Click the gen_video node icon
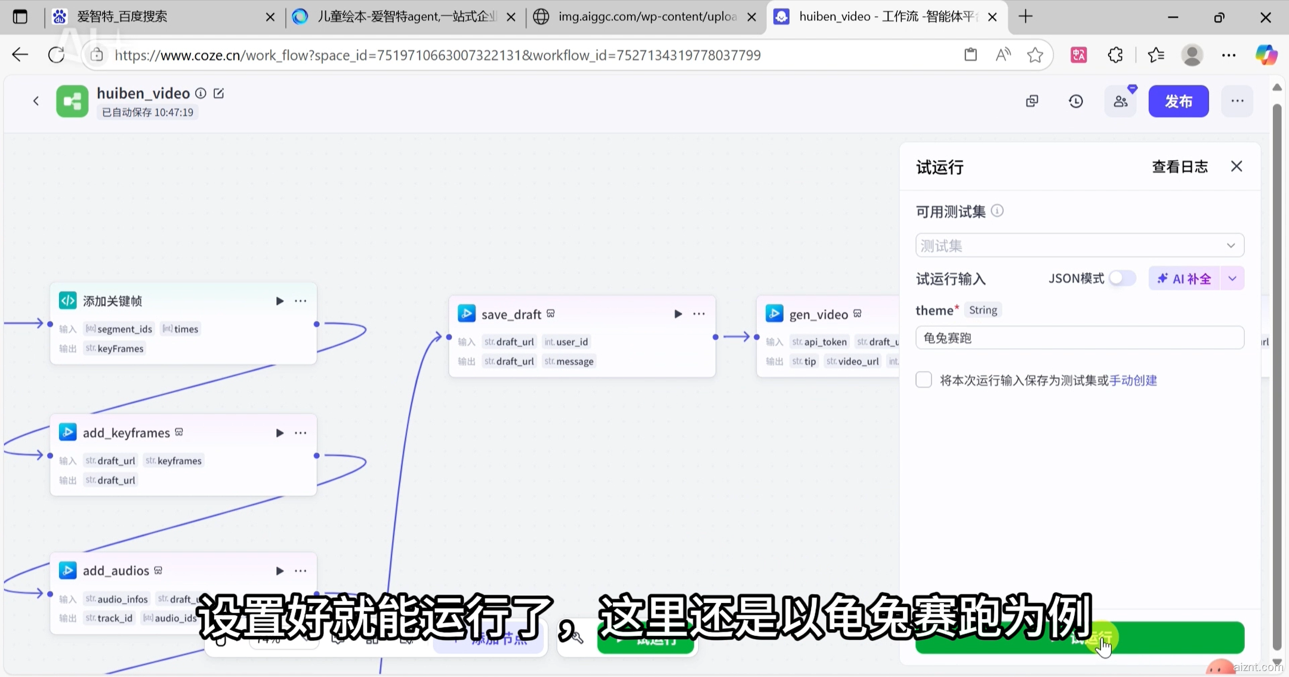 pos(774,313)
